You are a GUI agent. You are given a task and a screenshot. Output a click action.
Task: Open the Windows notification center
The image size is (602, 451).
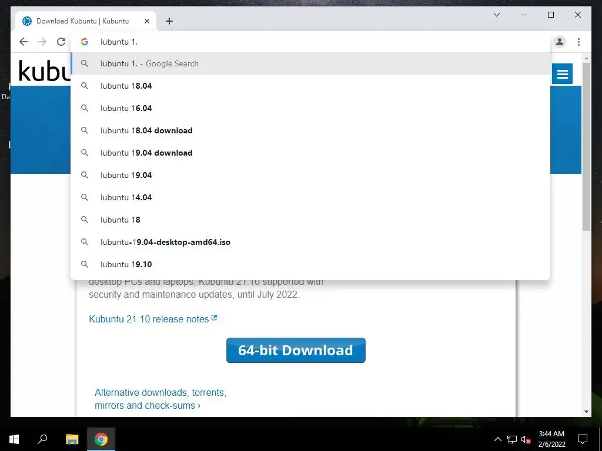coord(583,439)
